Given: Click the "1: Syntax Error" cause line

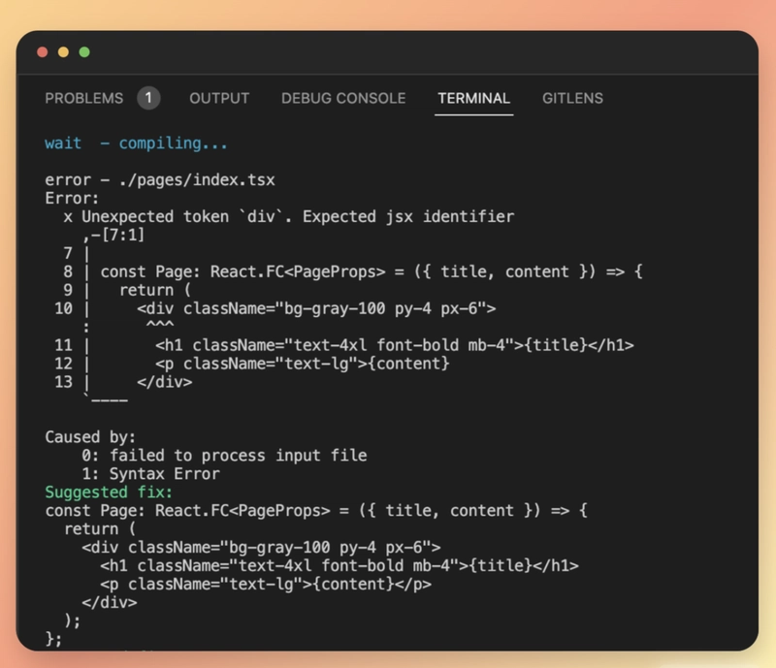Looking at the screenshot, I should point(150,474).
